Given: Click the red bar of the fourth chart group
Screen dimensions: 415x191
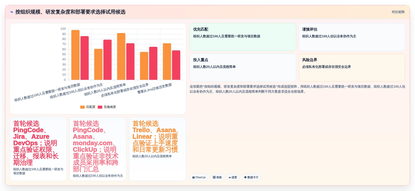Looking at the screenshot, I should pyautogui.click(x=153, y=63).
